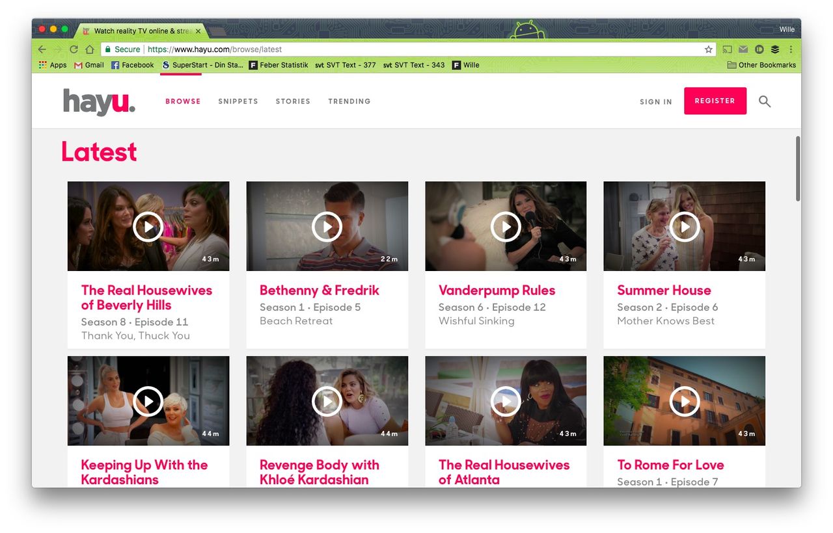Select the Browse navigation item
This screenshot has height=533, width=833.
[x=183, y=101]
